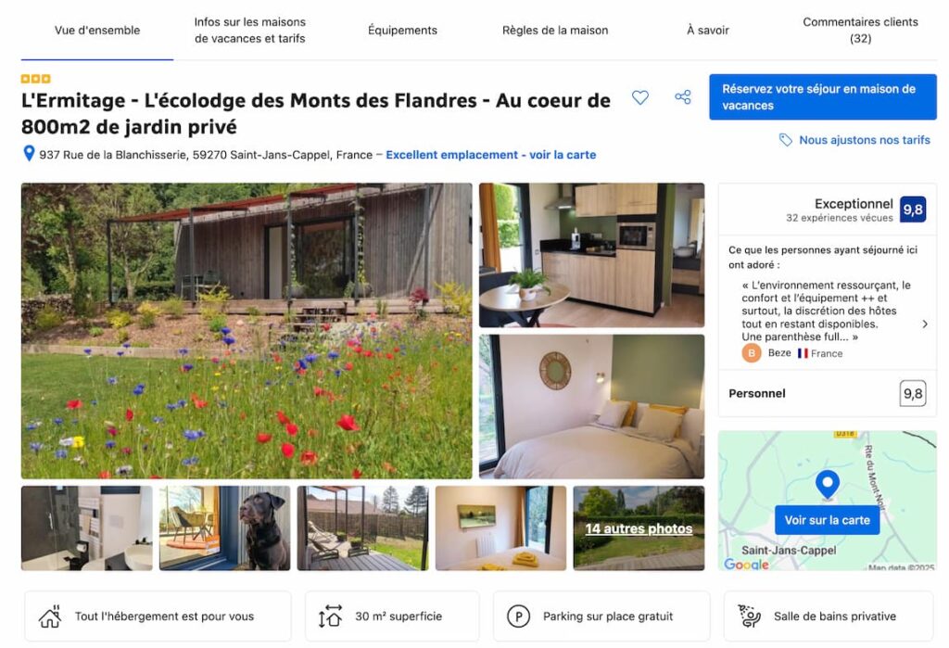Viewport: 949px width, 648px height.
Task: Click the 9,8 Exceptionnel score badge
Action: coord(913,210)
